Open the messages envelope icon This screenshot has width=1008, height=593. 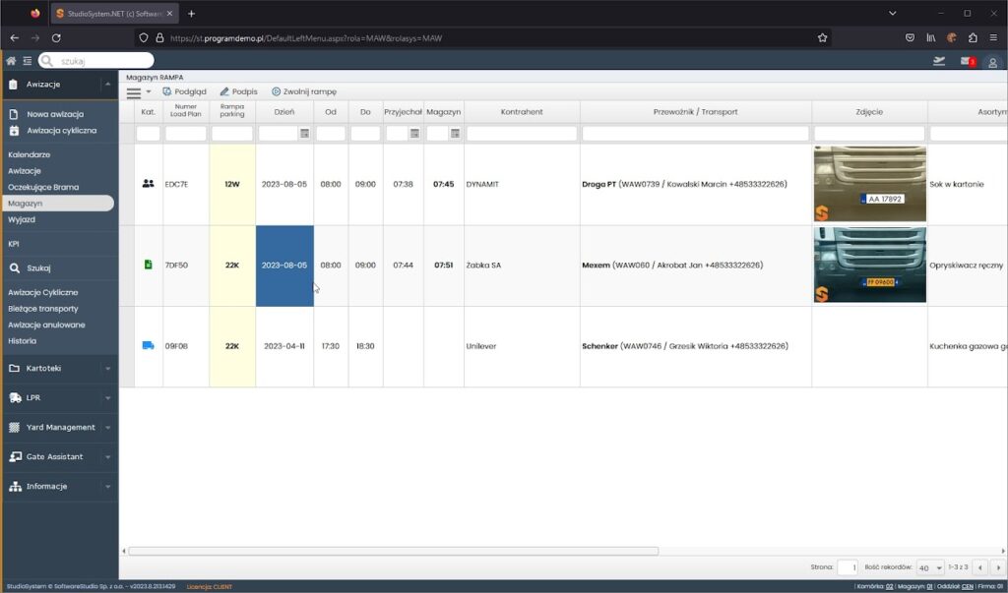click(967, 62)
